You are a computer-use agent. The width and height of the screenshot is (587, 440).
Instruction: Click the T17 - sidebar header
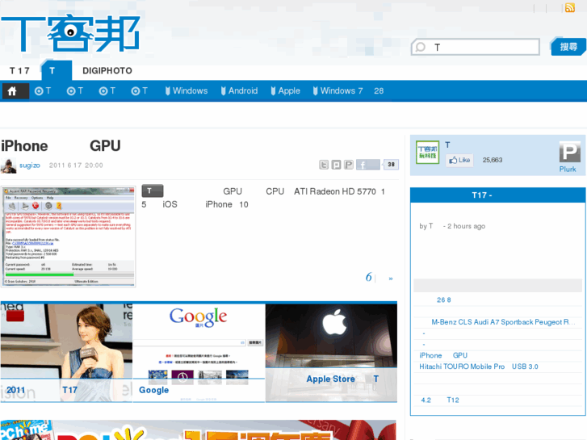(x=498, y=195)
